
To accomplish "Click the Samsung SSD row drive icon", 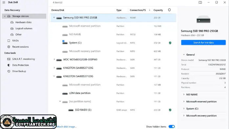I will pyautogui.click(x=59, y=18).
